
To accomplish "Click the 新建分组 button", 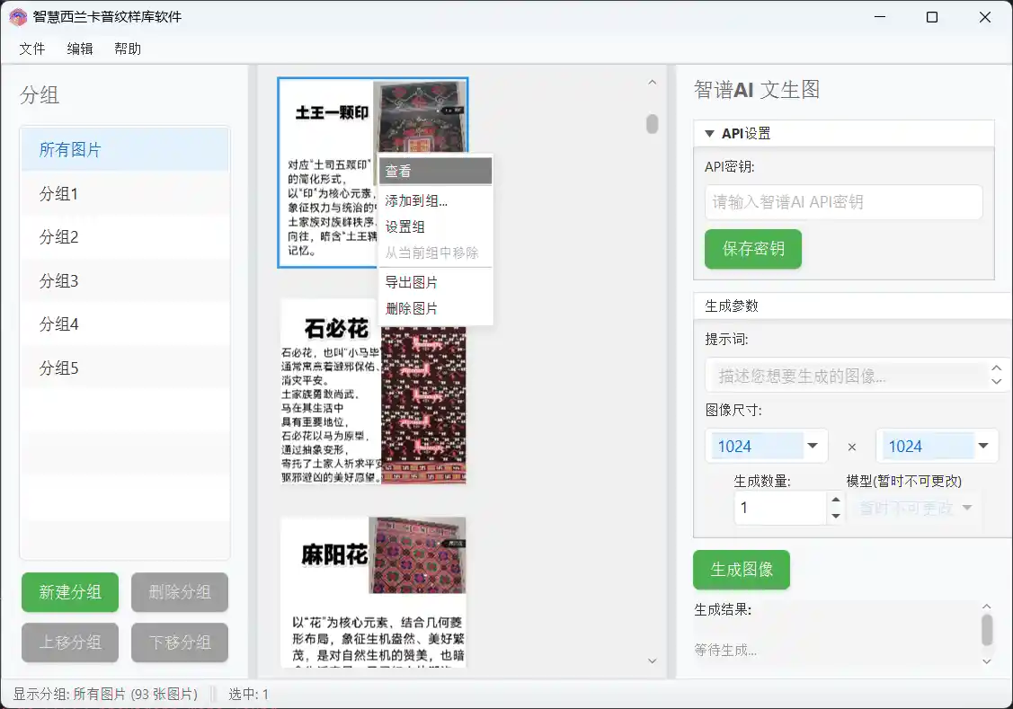I will (69, 592).
